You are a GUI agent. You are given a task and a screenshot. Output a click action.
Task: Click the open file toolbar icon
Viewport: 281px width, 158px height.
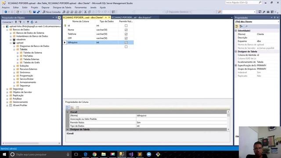pyautogui.click(x=30, y=12)
